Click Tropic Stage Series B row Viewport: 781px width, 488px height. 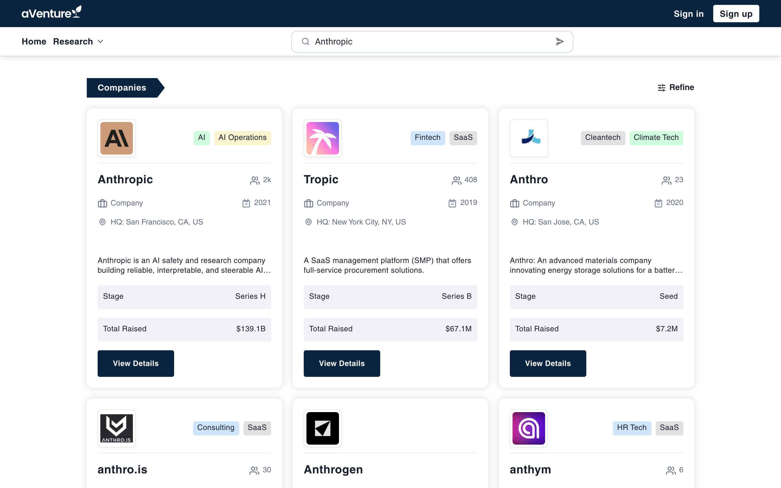[x=390, y=297]
